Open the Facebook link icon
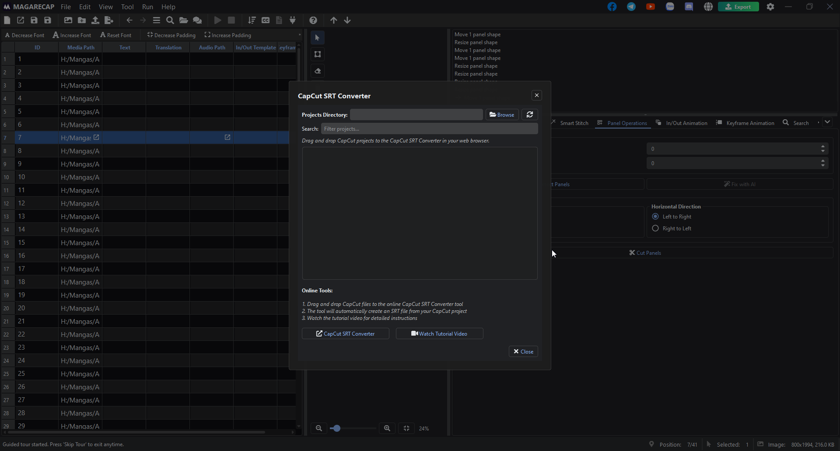 [x=612, y=7]
